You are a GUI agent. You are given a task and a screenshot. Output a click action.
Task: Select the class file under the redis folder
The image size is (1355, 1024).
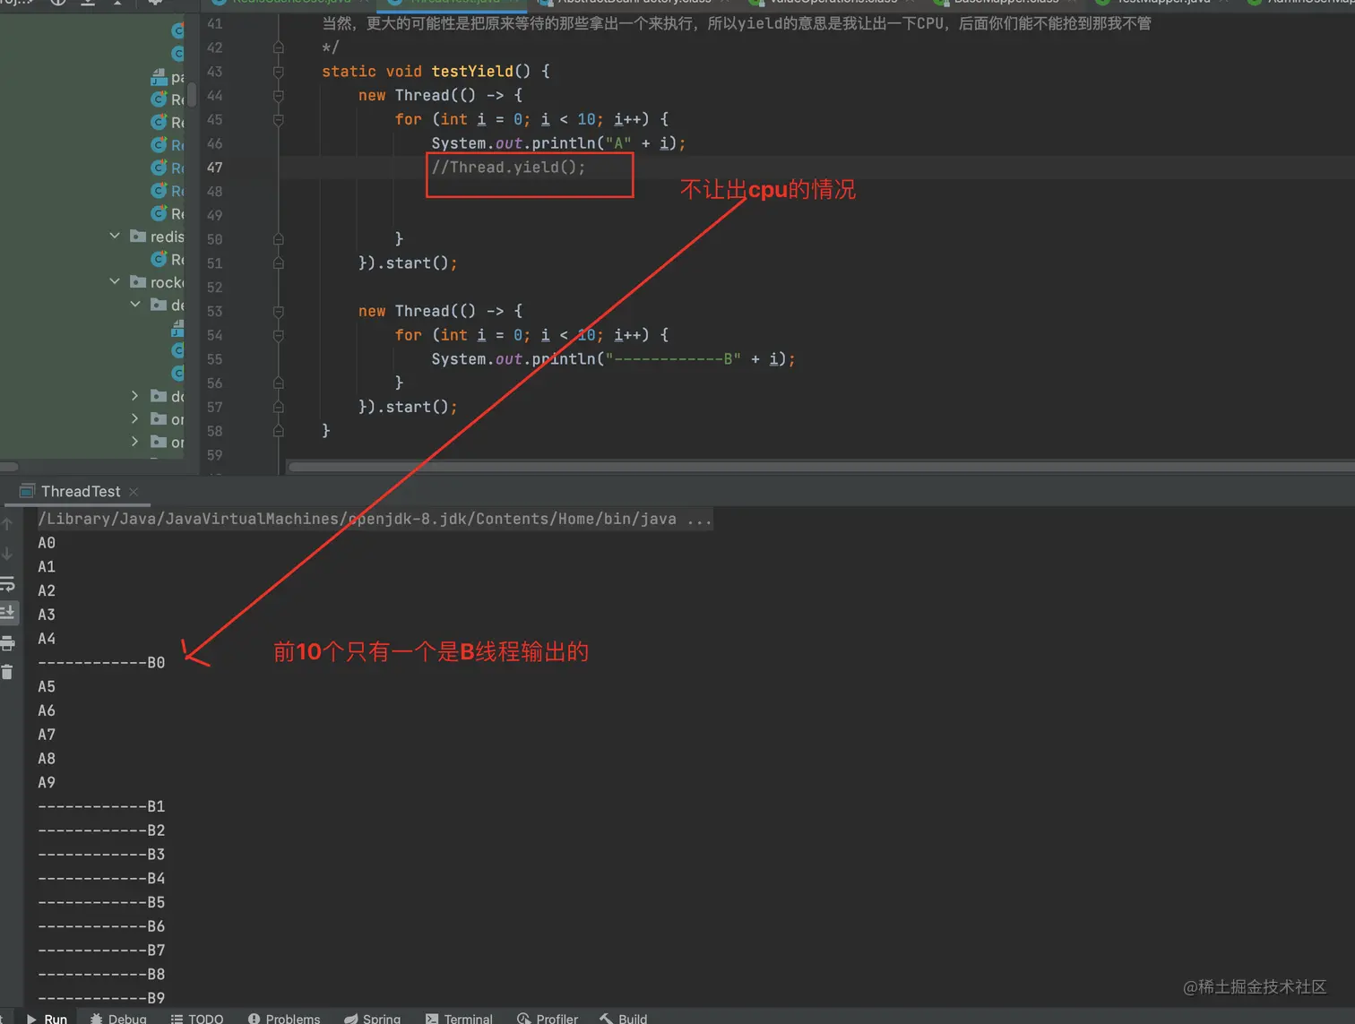(x=168, y=260)
